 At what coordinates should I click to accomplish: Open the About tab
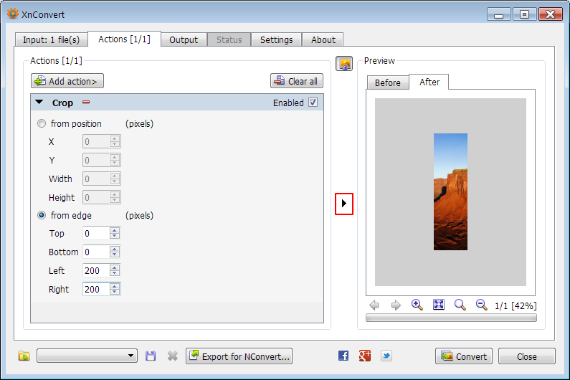(x=323, y=39)
